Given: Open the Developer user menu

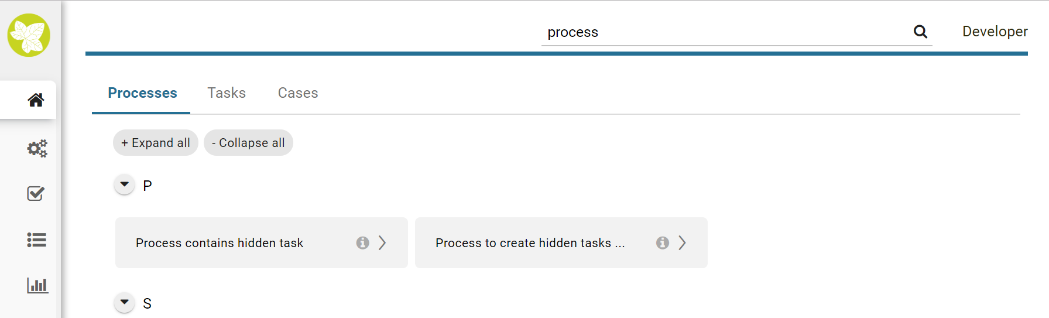Looking at the screenshot, I should click(x=995, y=32).
